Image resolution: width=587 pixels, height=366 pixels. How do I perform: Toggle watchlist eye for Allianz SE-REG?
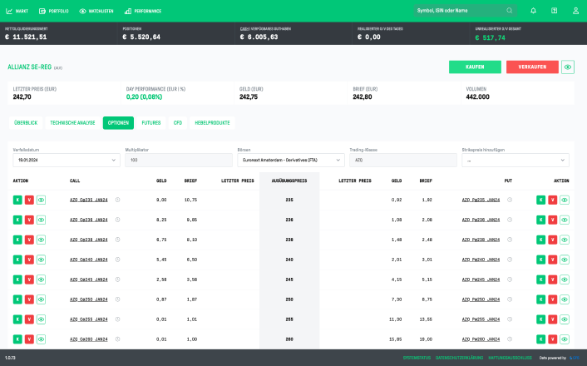point(568,67)
